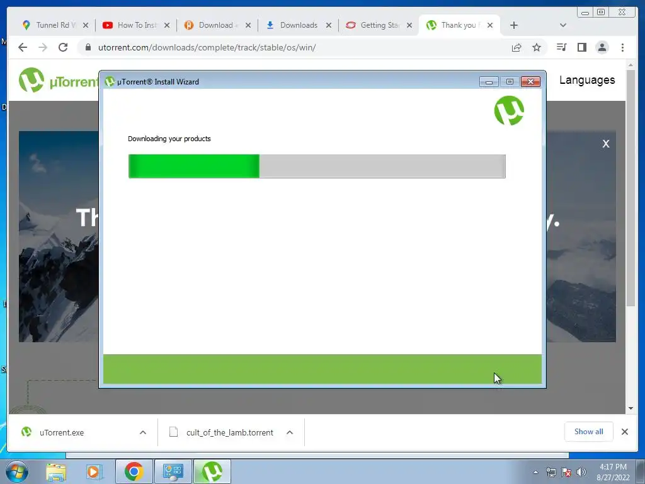Click the address bar URL
The width and height of the screenshot is (645, 484).
click(207, 47)
